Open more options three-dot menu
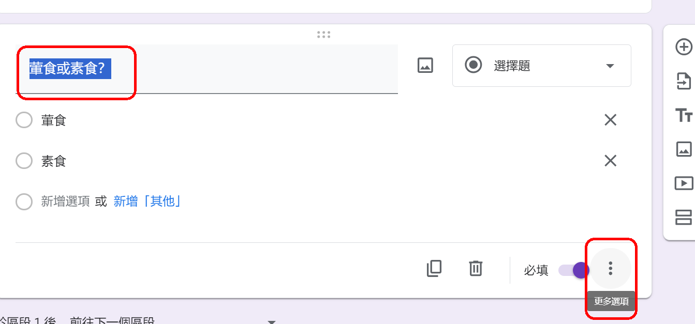 point(611,269)
